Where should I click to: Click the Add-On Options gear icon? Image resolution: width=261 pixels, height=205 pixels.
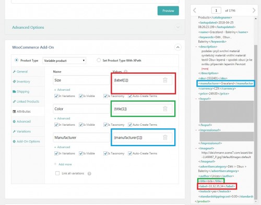click(14, 141)
